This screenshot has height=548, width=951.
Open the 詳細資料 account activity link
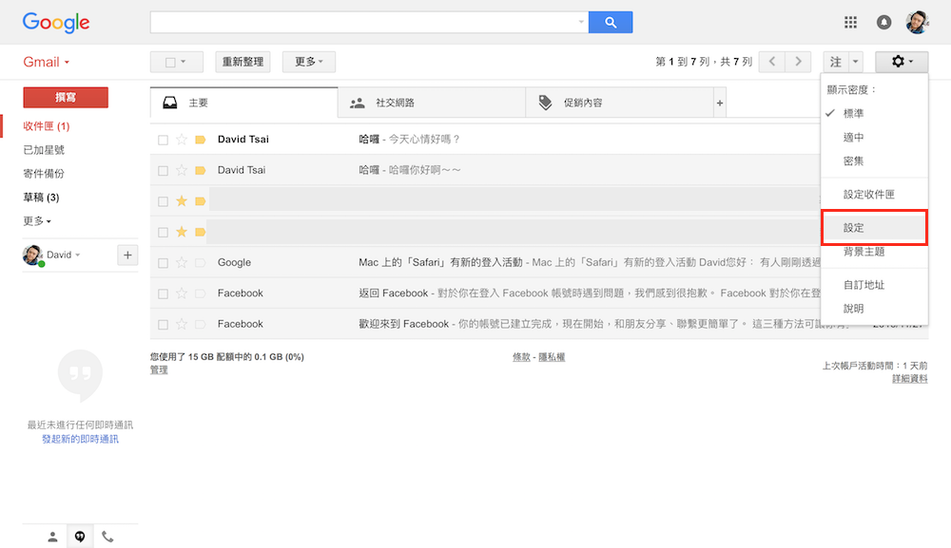pos(909,379)
